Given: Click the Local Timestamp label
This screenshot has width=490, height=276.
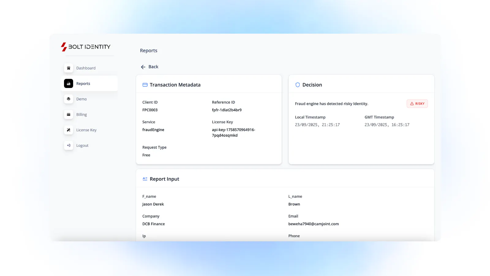Looking at the screenshot, I should point(310,117).
